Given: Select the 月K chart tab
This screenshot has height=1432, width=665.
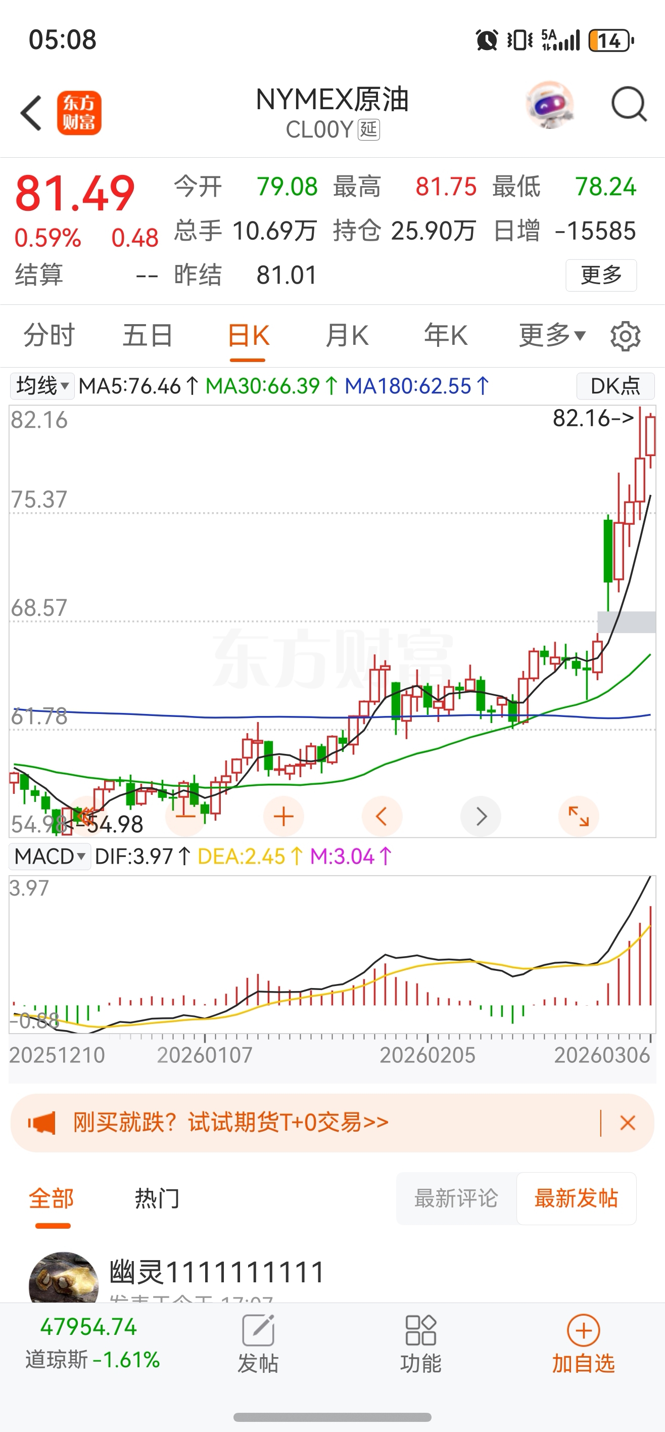Looking at the screenshot, I should click(x=347, y=335).
